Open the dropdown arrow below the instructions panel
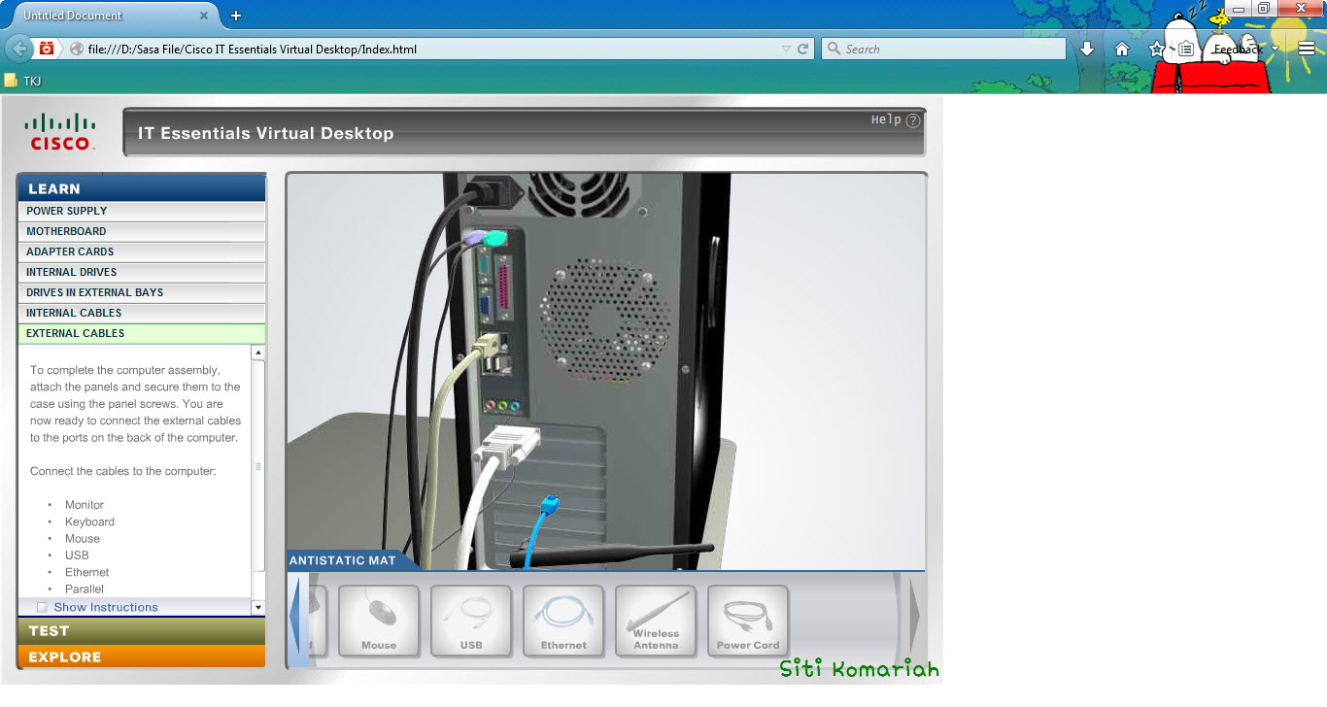Viewport: 1327px width, 707px height. [x=257, y=606]
